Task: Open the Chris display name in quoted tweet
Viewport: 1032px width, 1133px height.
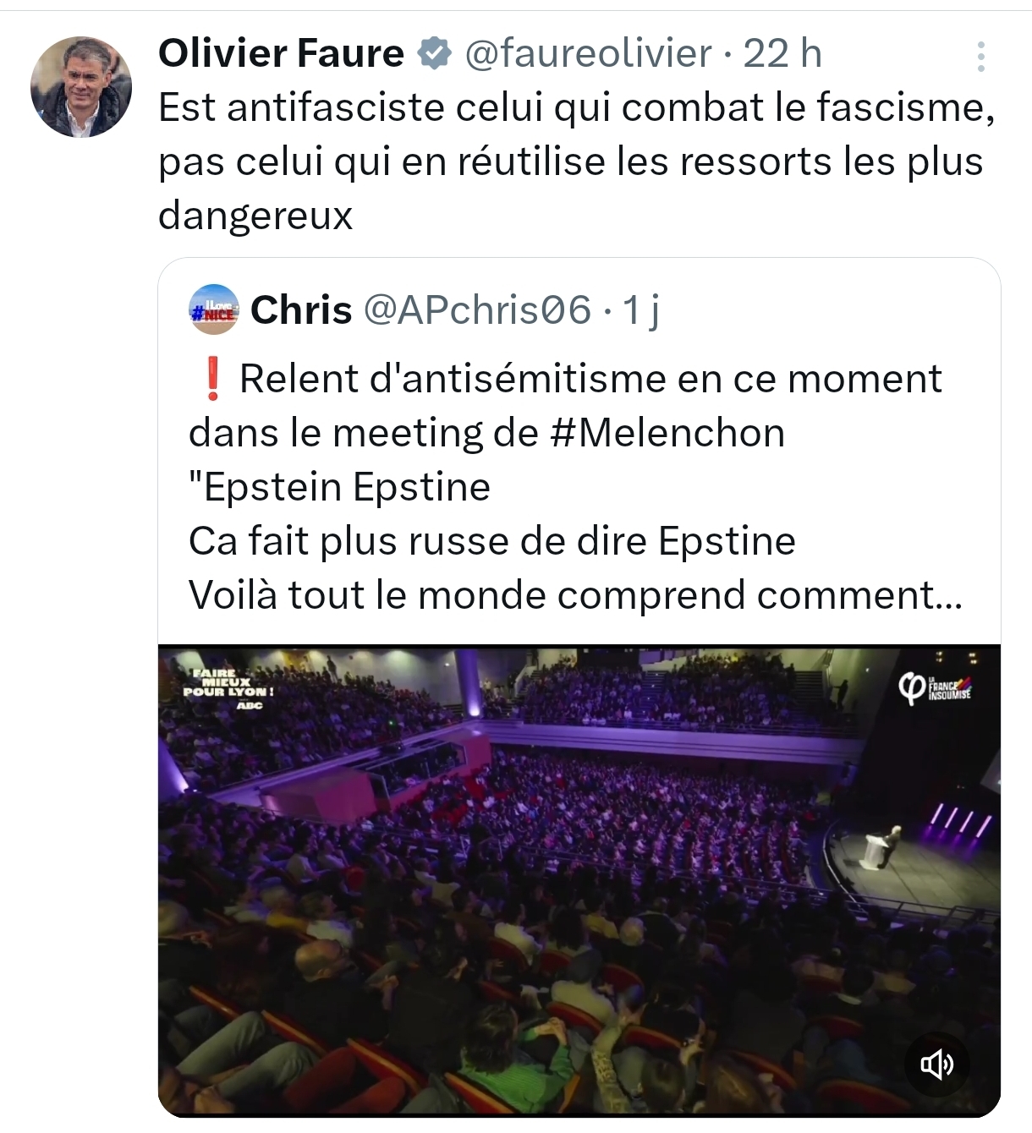Action: [301, 310]
